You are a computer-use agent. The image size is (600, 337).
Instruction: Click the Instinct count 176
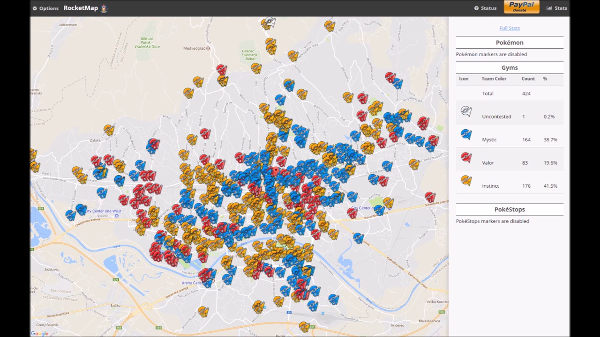[x=526, y=186]
